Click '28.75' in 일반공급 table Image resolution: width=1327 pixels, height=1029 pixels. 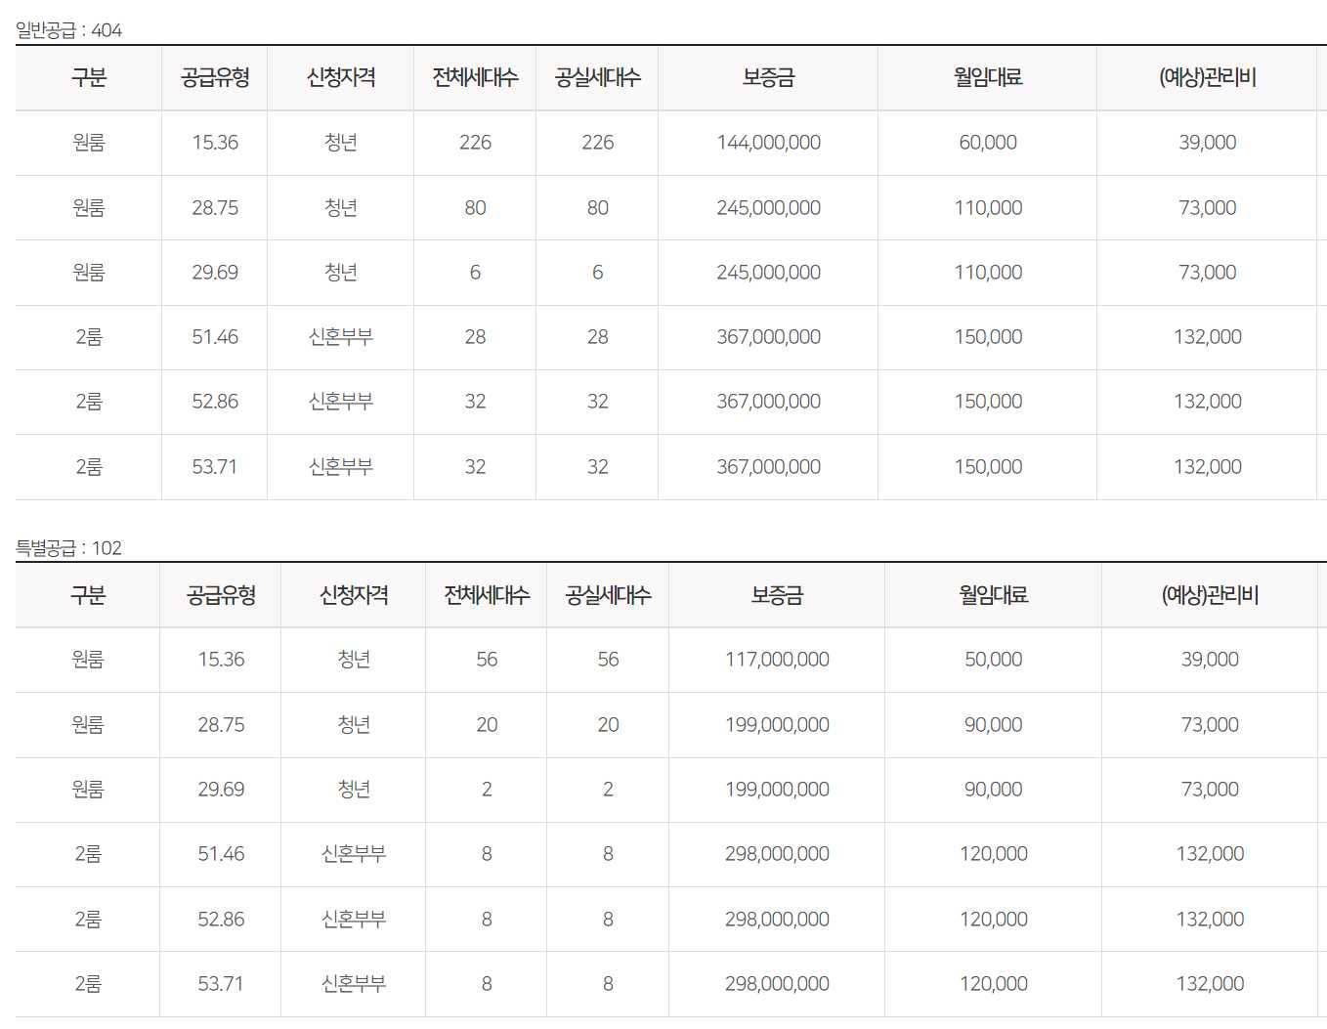click(215, 207)
